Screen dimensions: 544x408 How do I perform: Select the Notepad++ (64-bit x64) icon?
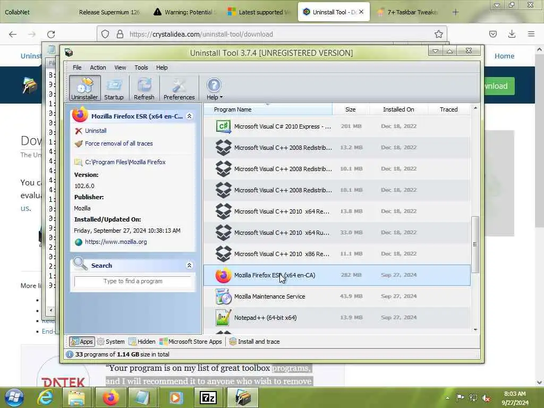[x=224, y=318]
